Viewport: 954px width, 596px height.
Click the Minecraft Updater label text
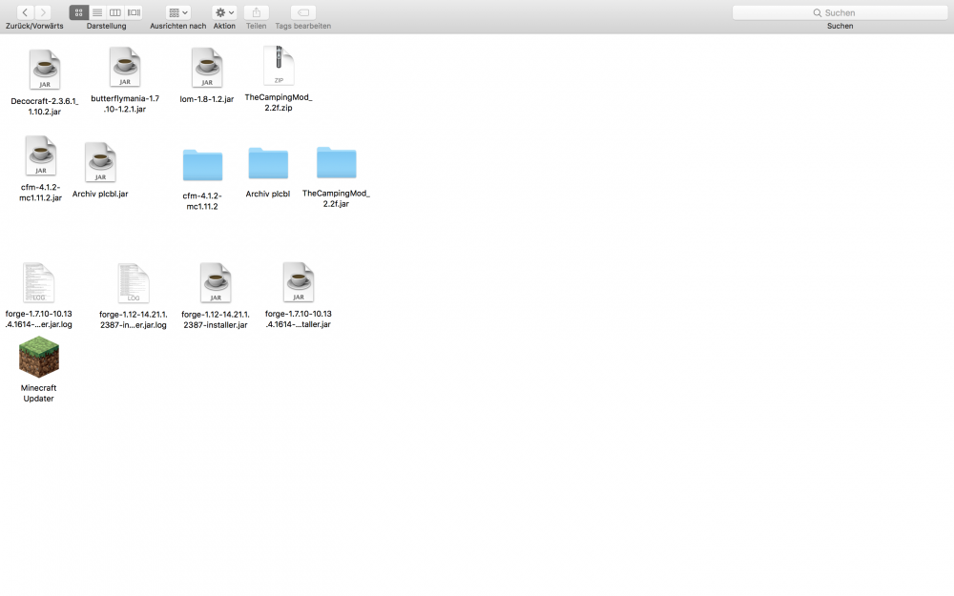[38, 394]
